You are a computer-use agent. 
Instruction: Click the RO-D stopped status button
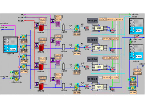93,79
